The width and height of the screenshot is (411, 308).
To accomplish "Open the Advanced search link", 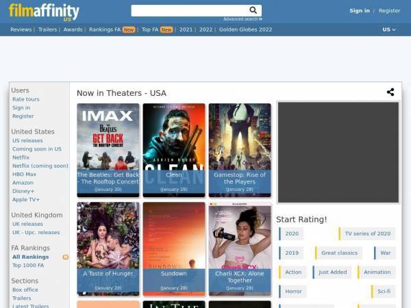I will coord(242,19).
